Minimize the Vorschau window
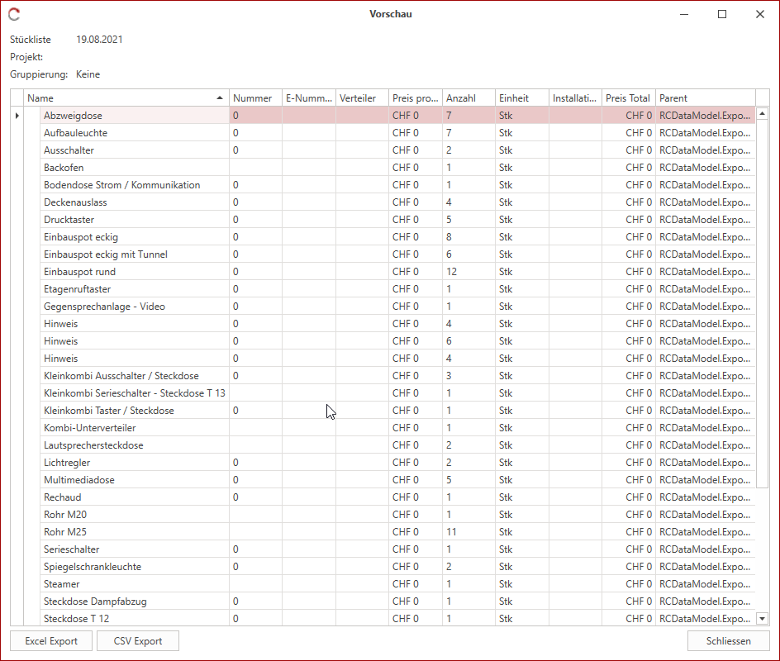Screen dimensions: 780x661 pyautogui.click(x=684, y=14)
